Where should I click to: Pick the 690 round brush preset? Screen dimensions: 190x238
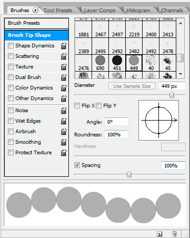point(100,63)
